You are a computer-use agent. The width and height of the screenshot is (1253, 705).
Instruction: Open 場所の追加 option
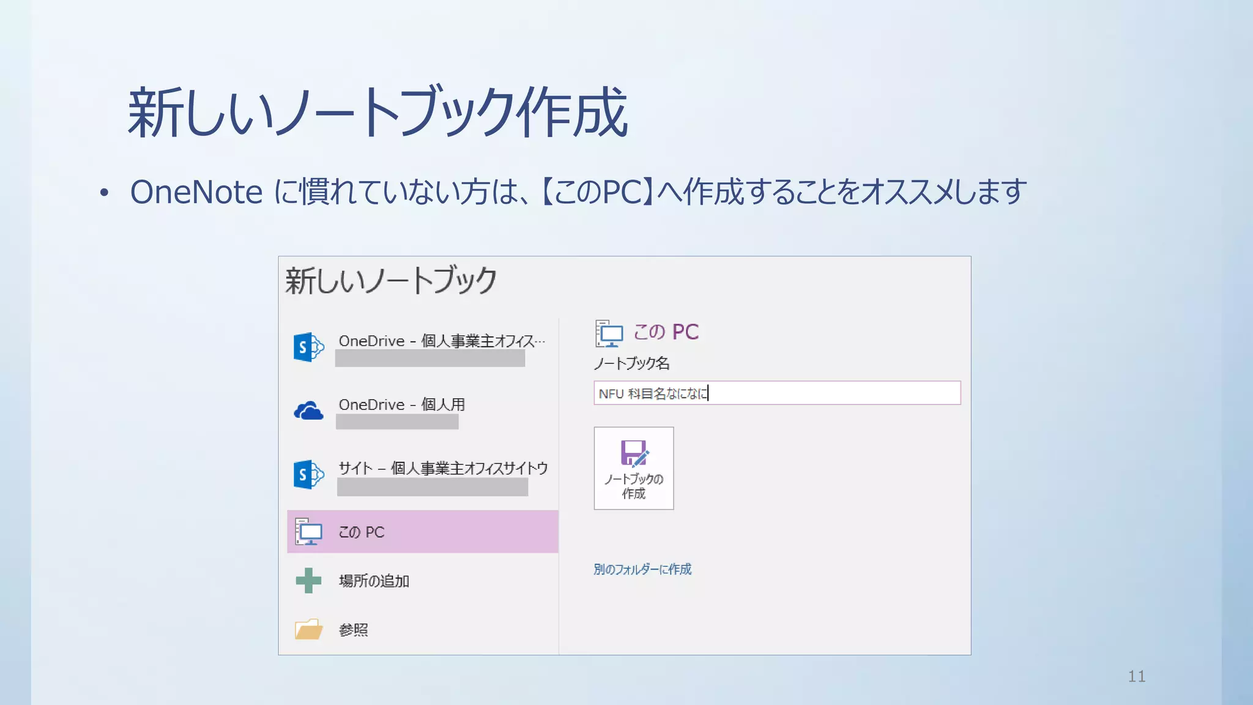tap(422, 581)
